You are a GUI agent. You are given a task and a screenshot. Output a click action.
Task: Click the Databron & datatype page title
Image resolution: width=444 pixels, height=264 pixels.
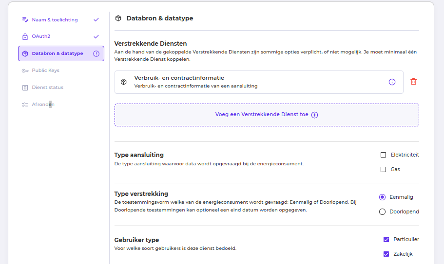pyautogui.click(x=160, y=18)
